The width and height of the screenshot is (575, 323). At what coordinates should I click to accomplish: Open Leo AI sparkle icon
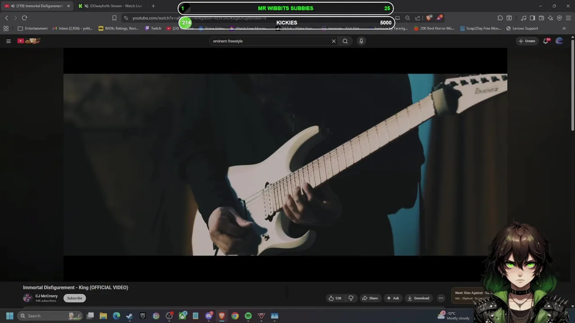click(550, 18)
